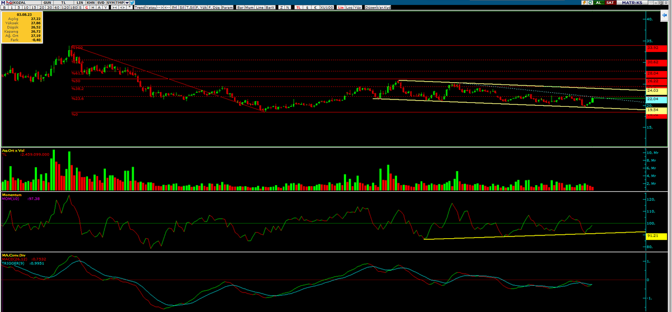Open the small dropdown arrow after TMP
672x312 pixels.
[127, 3]
